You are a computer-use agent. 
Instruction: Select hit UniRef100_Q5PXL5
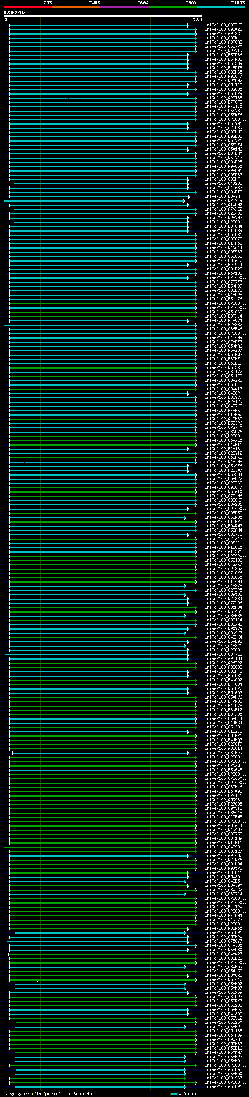(x=223, y=441)
